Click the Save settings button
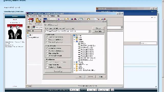This screenshot has width=164, height=92. [58, 71]
